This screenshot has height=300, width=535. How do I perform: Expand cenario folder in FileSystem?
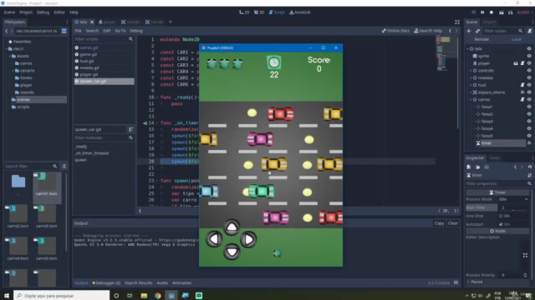click(13, 71)
